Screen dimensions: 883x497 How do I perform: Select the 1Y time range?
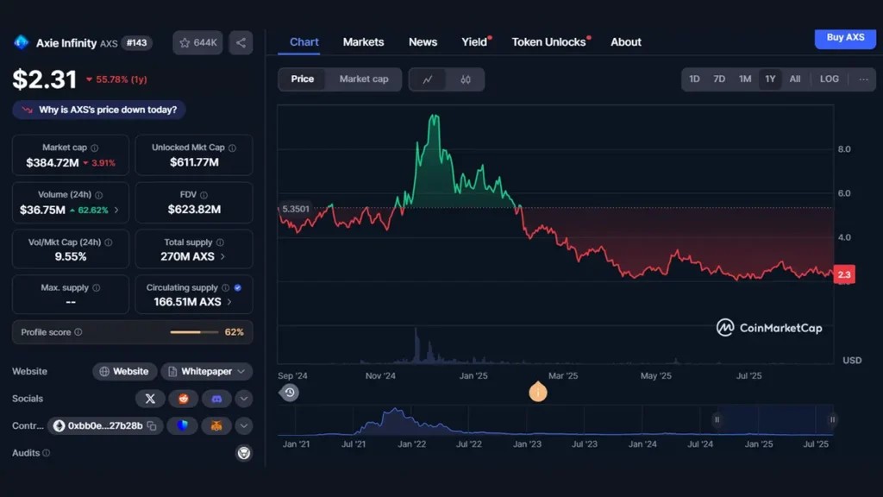pyautogui.click(x=770, y=79)
